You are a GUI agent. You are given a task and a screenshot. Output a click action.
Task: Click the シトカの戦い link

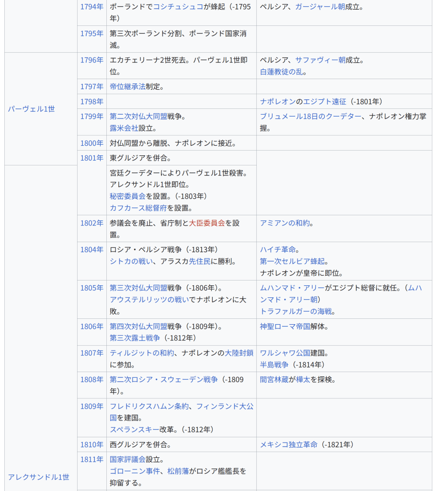click(x=131, y=261)
